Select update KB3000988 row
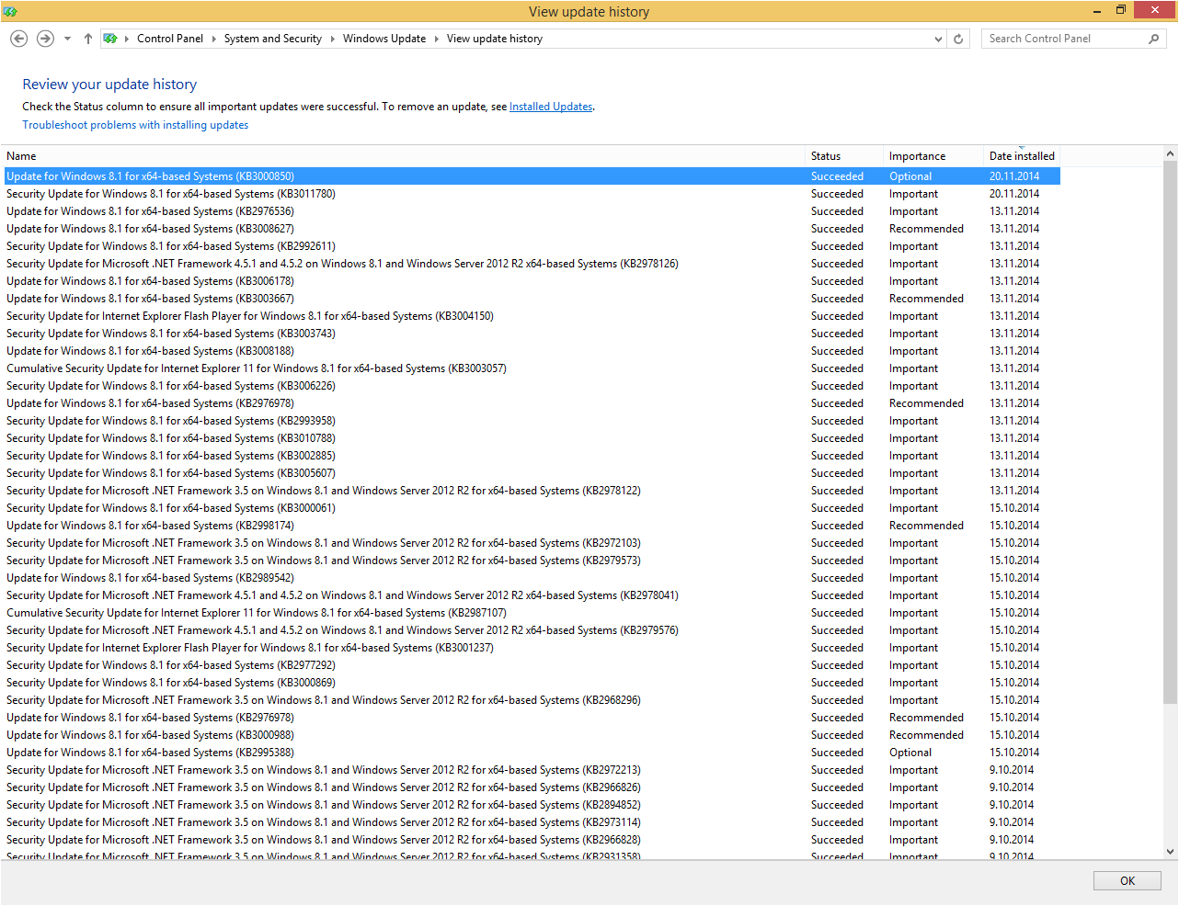1179x906 pixels. point(532,735)
